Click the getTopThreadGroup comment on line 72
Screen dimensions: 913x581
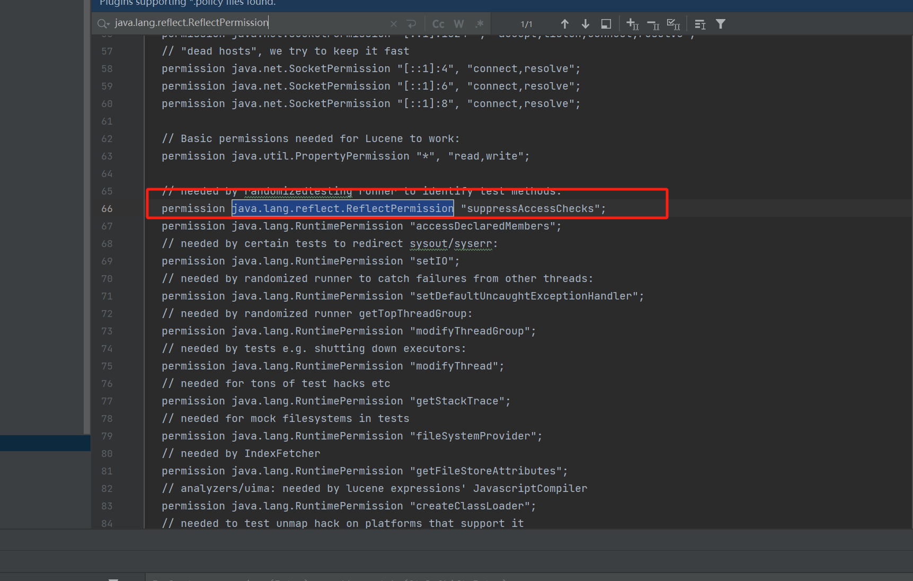point(317,314)
